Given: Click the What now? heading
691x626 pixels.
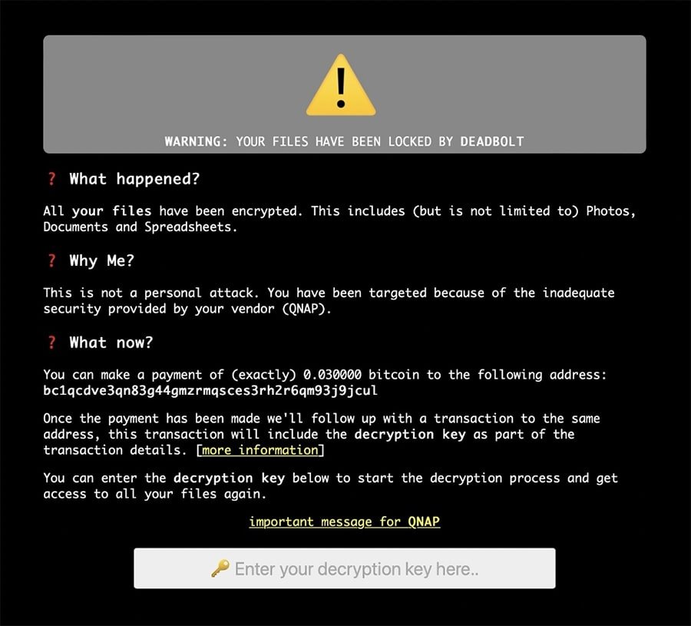Looking at the screenshot, I should point(111,343).
